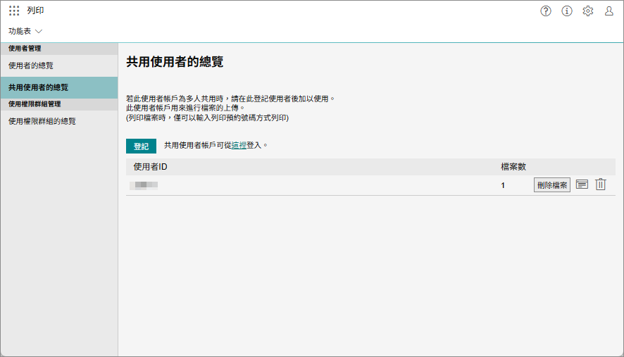Image resolution: width=624 pixels, height=357 pixels.
Task: Click the 檔案數 column header
Action: coord(513,167)
